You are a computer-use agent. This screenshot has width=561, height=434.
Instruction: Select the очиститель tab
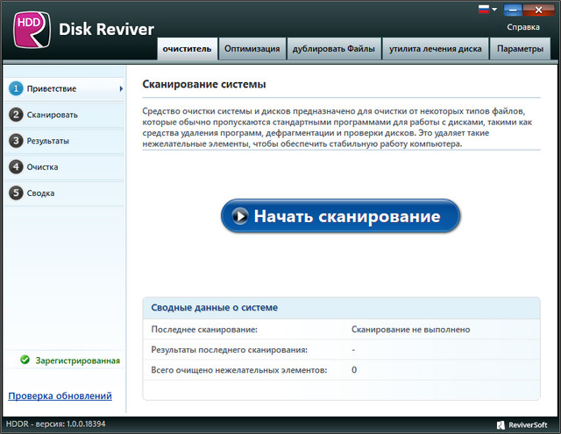coord(187,49)
